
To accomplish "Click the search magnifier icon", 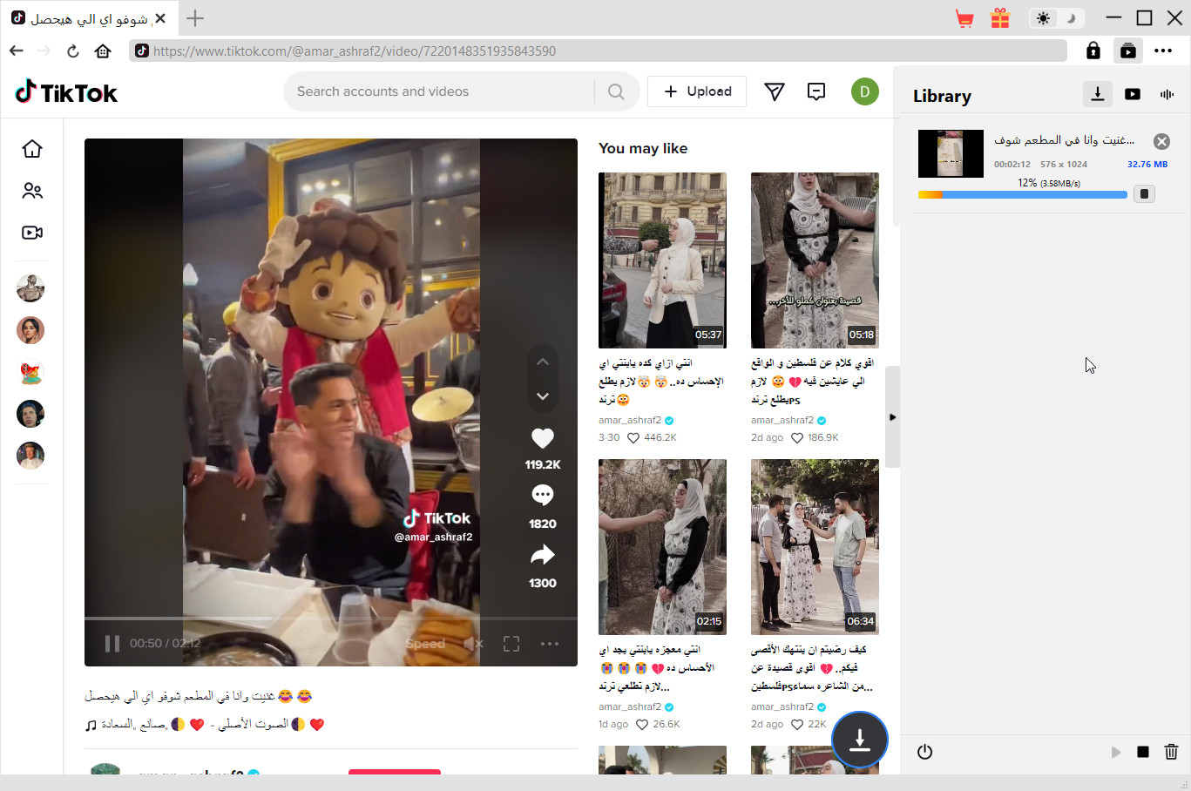I will pos(616,91).
